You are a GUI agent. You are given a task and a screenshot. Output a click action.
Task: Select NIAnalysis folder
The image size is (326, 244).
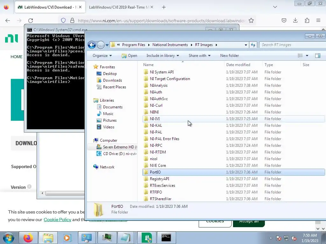[x=159, y=85]
